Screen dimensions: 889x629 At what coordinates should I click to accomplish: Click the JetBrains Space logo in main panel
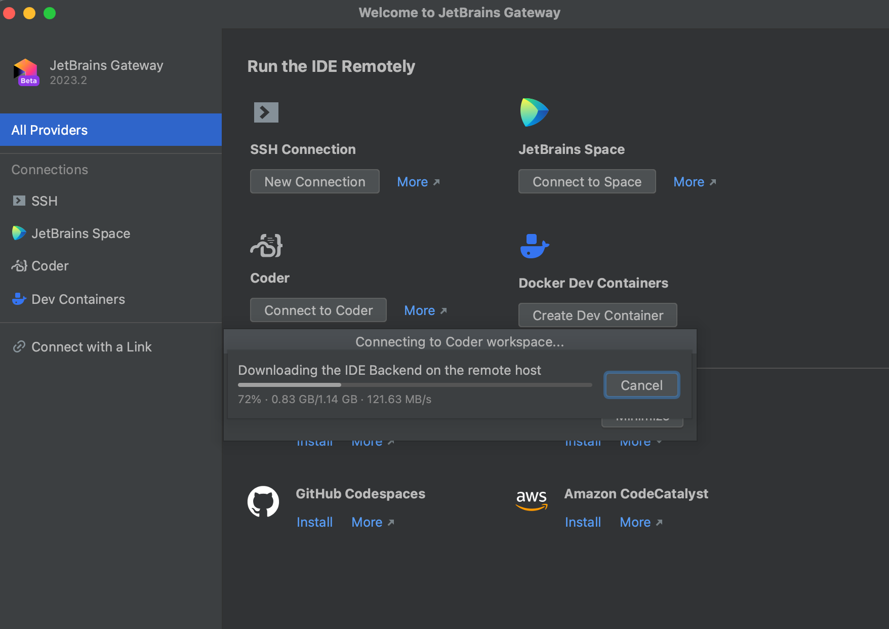coord(534,112)
